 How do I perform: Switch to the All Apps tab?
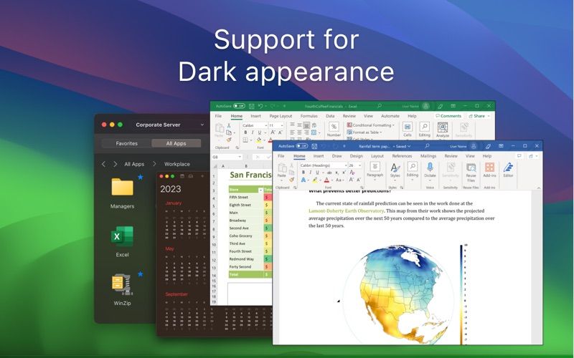click(176, 143)
